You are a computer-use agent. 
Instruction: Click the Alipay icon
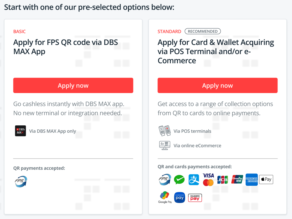[194, 180]
